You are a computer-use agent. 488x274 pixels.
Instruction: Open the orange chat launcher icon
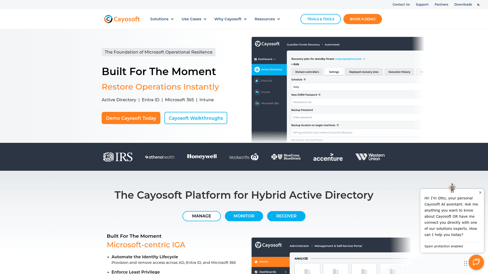pyautogui.click(x=476, y=262)
